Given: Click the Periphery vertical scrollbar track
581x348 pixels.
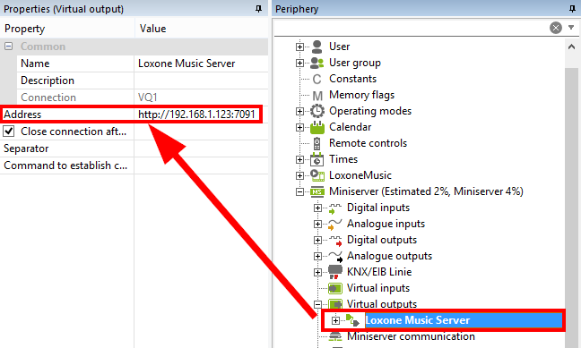Looking at the screenshot, I should tap(571, 207).
